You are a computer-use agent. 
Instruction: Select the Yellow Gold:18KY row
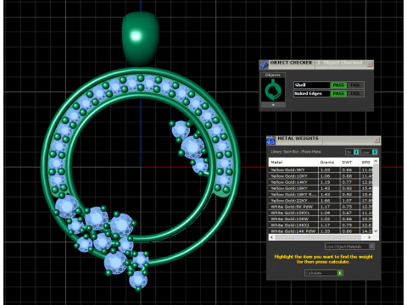pyautogui.click(x=321, y=188)
